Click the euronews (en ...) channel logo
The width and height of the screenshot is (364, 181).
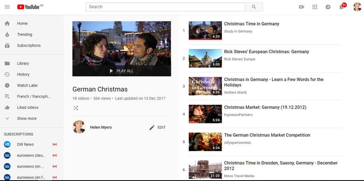tap(7, 166)
